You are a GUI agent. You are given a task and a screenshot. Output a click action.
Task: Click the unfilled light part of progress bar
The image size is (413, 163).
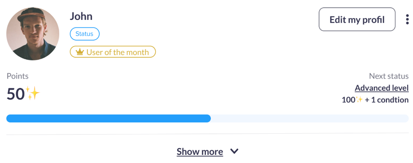click(310, 118)
